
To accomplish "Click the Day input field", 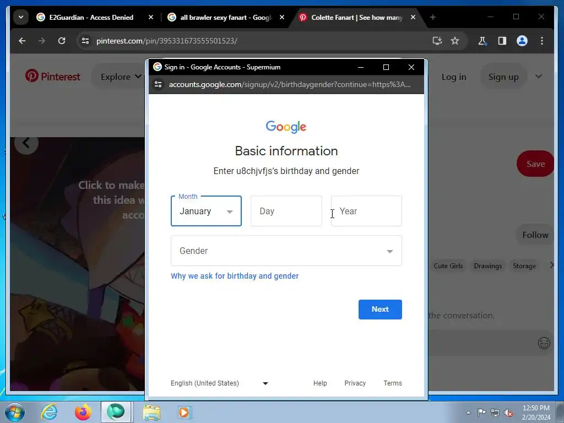I will (286, 211).
